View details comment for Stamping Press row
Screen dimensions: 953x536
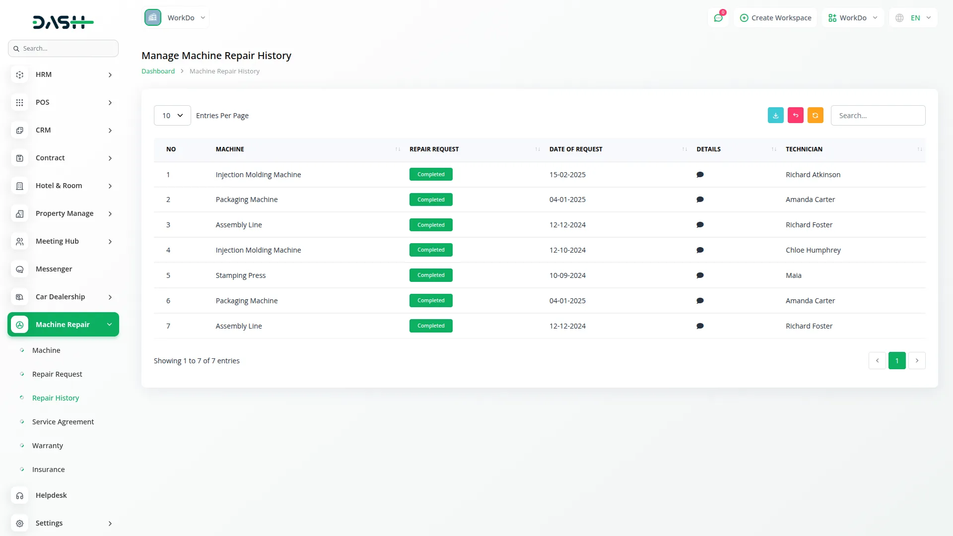tap(700, 275)
